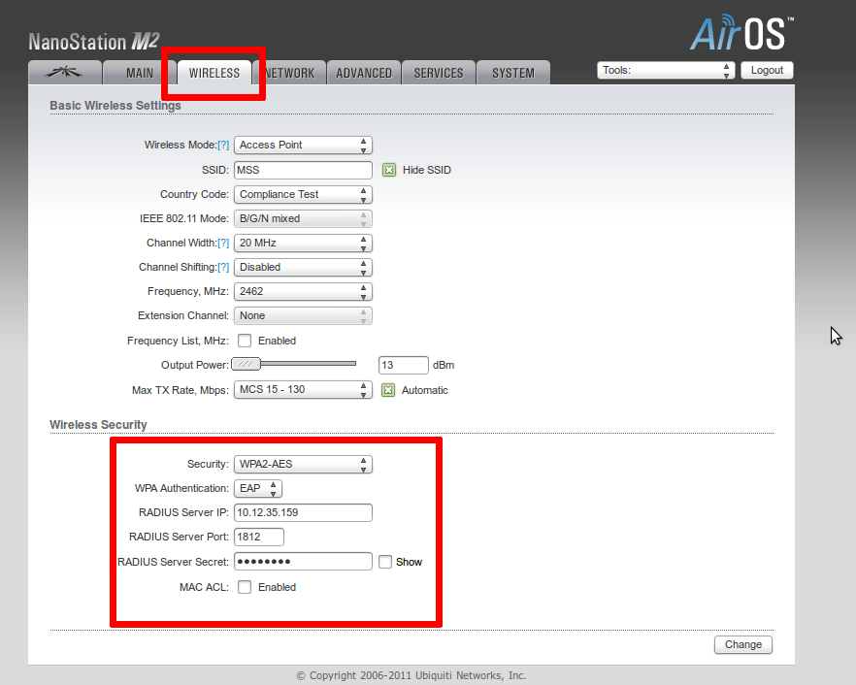
Task: Click the Change button
Action: tap(743, 644)
